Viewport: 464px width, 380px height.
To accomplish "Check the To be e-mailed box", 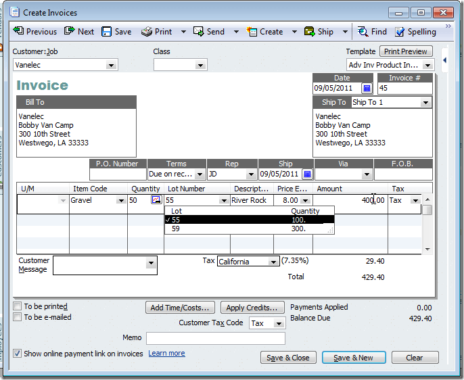I will coord(18,317).
